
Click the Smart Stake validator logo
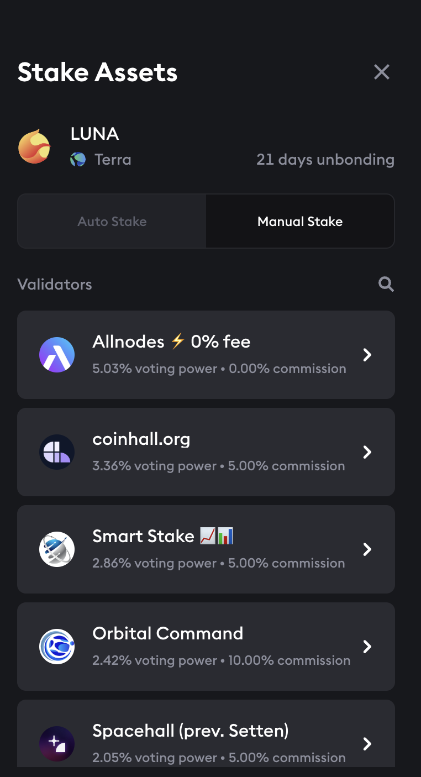(x=57, y=549)
